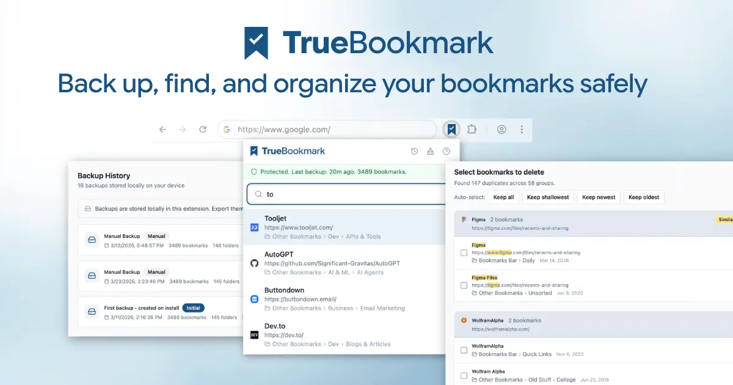
Task: Click the browser forward arrow
Action: click(183, 130)
